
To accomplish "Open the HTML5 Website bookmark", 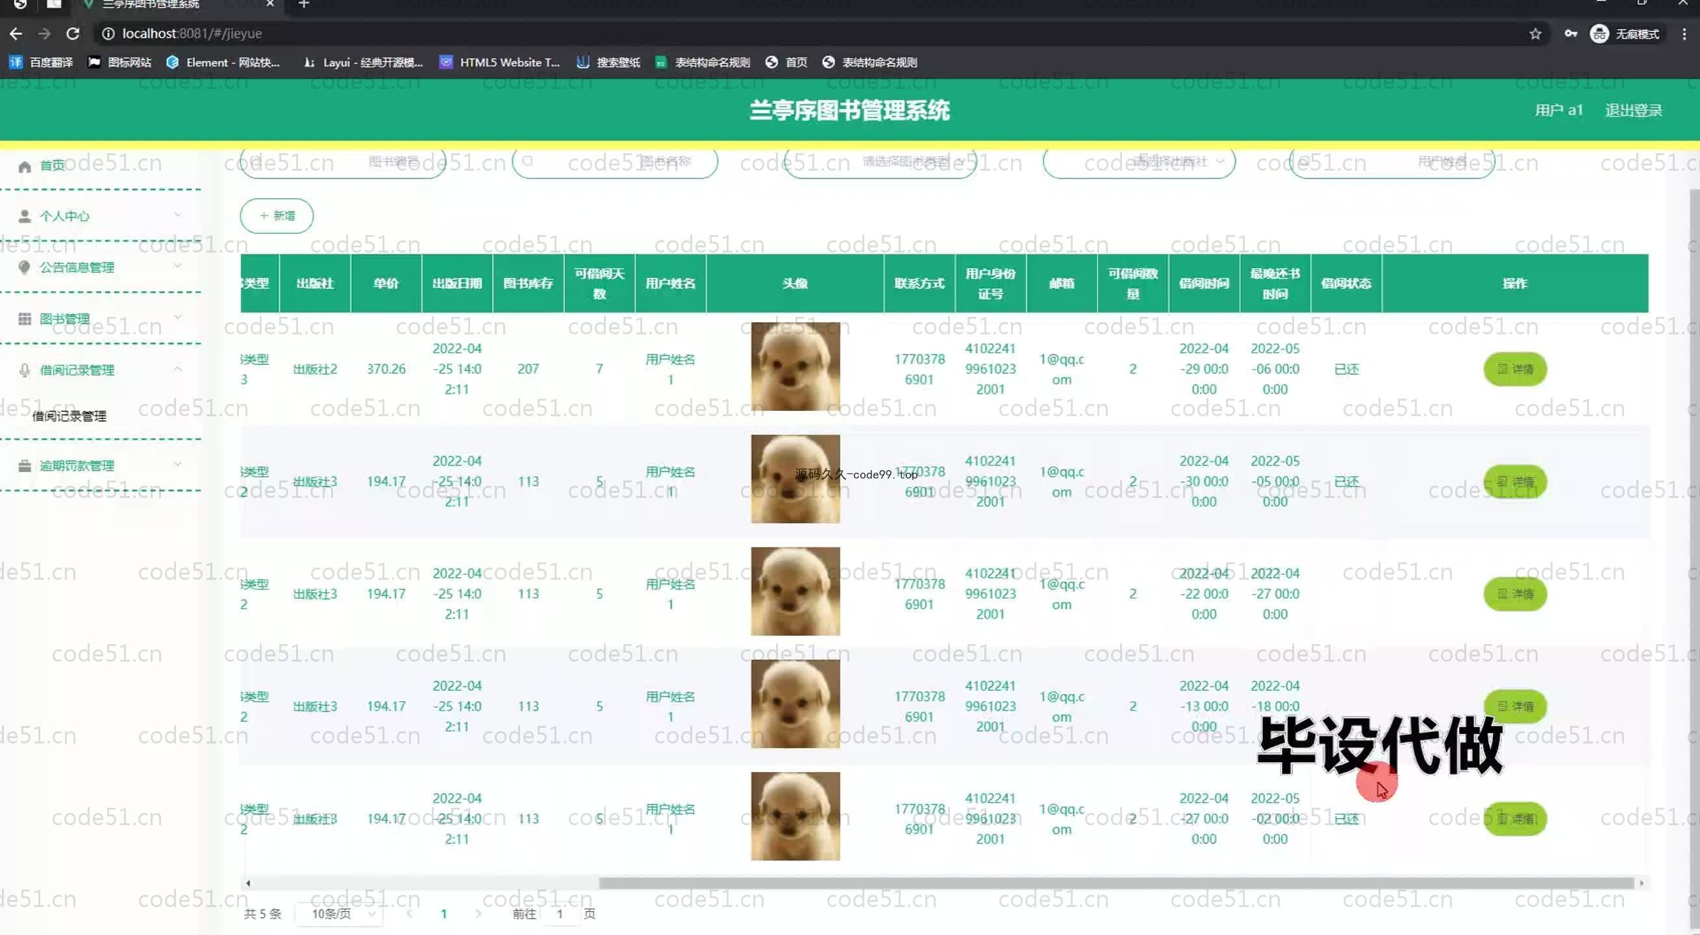I will [499, 62].
